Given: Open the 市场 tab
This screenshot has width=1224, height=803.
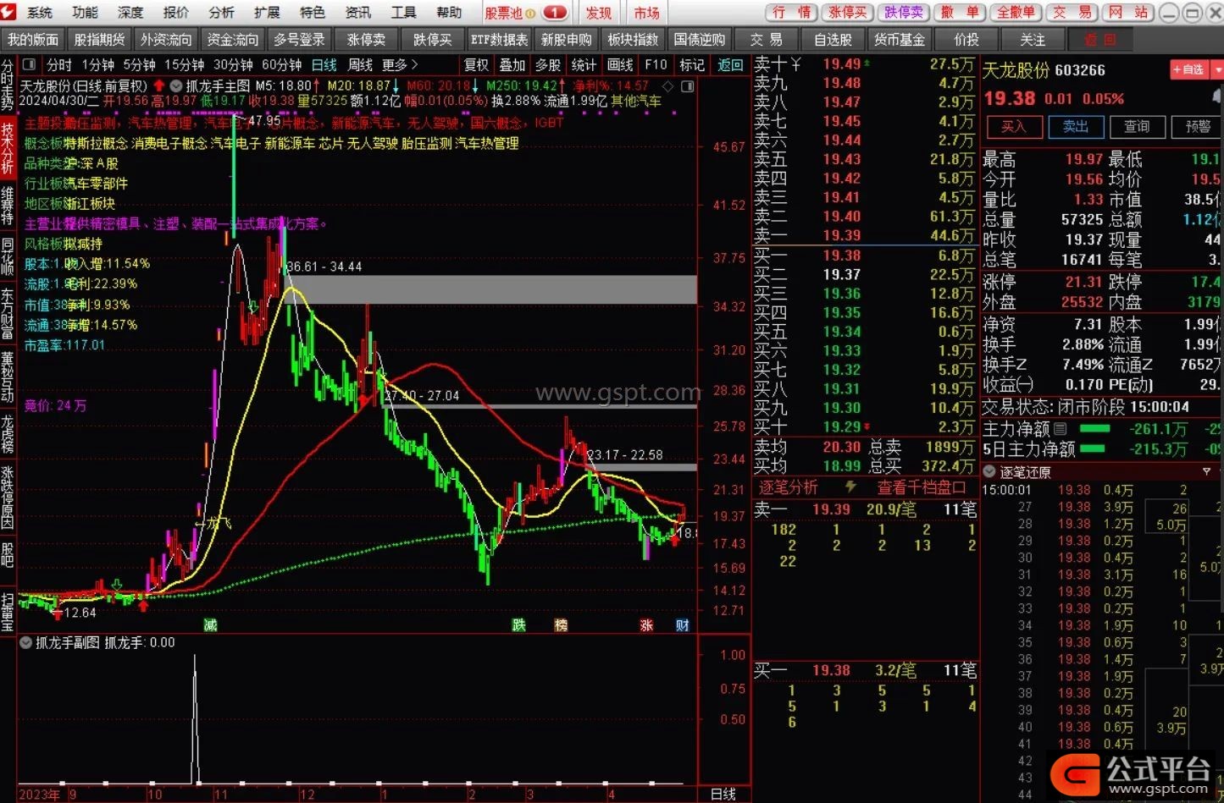Looking at the screenshot, I should click(x=646, y=13).
